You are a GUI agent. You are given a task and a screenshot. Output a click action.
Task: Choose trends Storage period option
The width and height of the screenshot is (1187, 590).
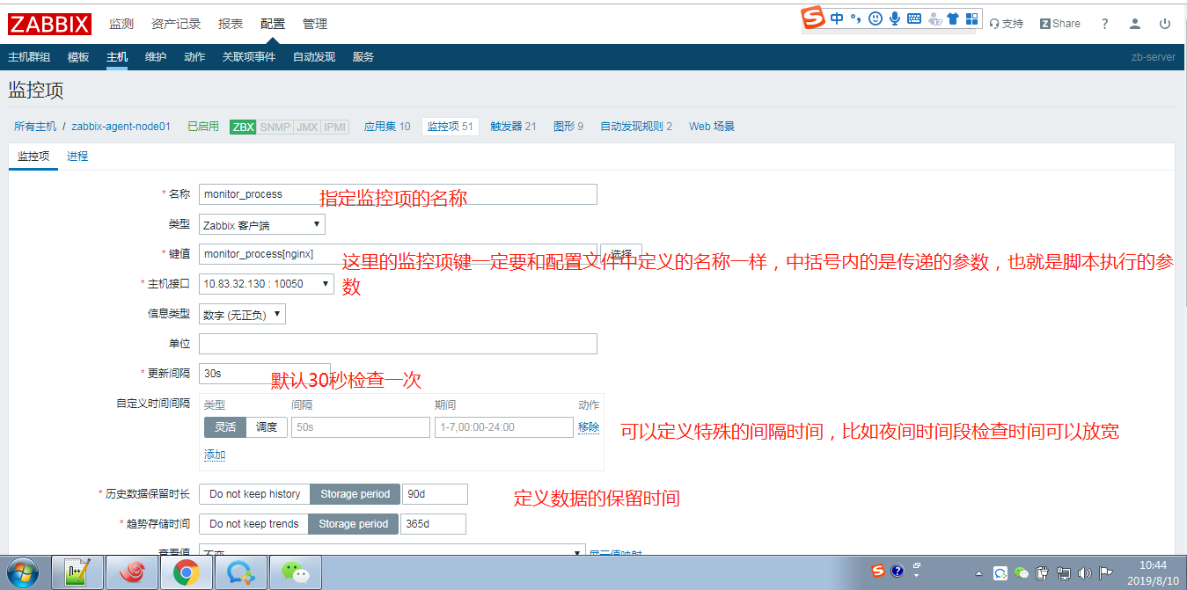[x=354, y=523]
